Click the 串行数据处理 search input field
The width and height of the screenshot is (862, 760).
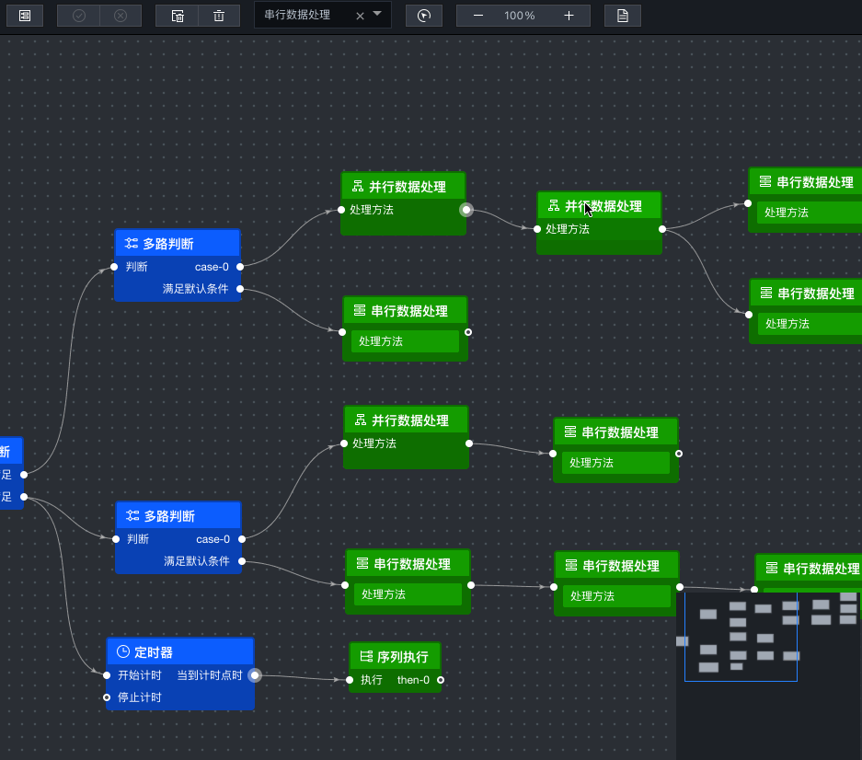tap(305, 15)
